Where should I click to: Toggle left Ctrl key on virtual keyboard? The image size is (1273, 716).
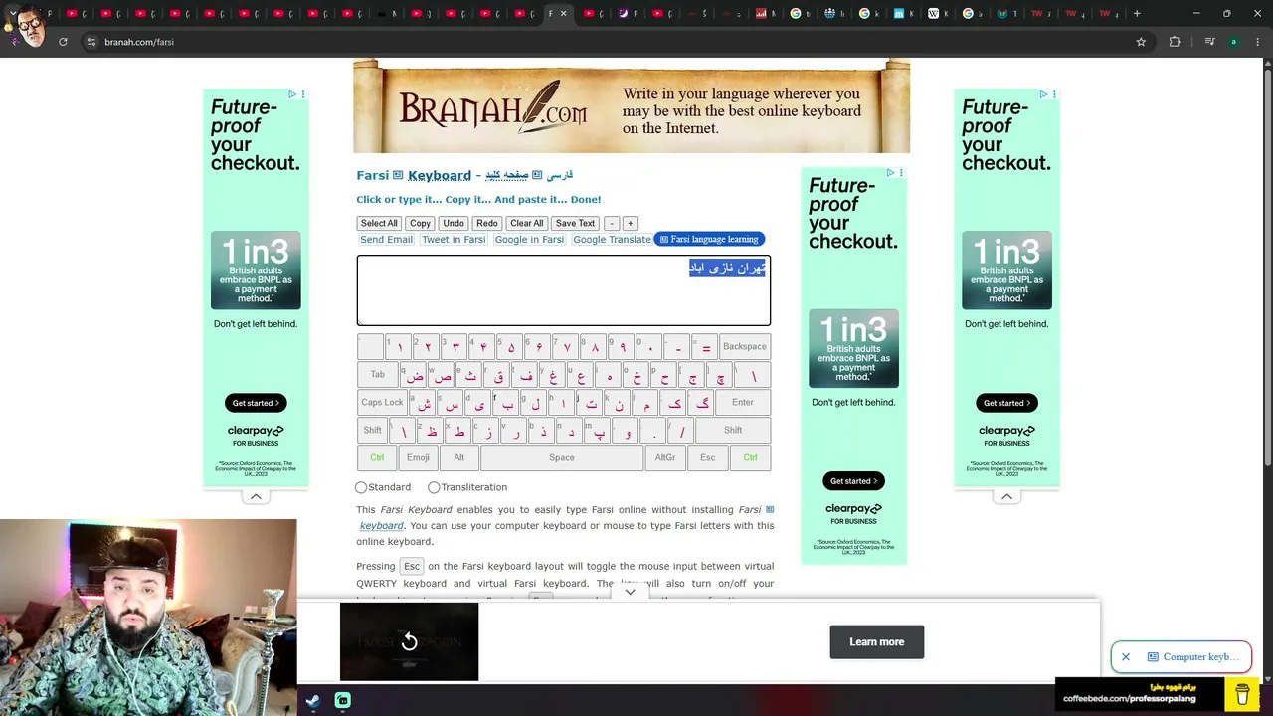(377, 458)
